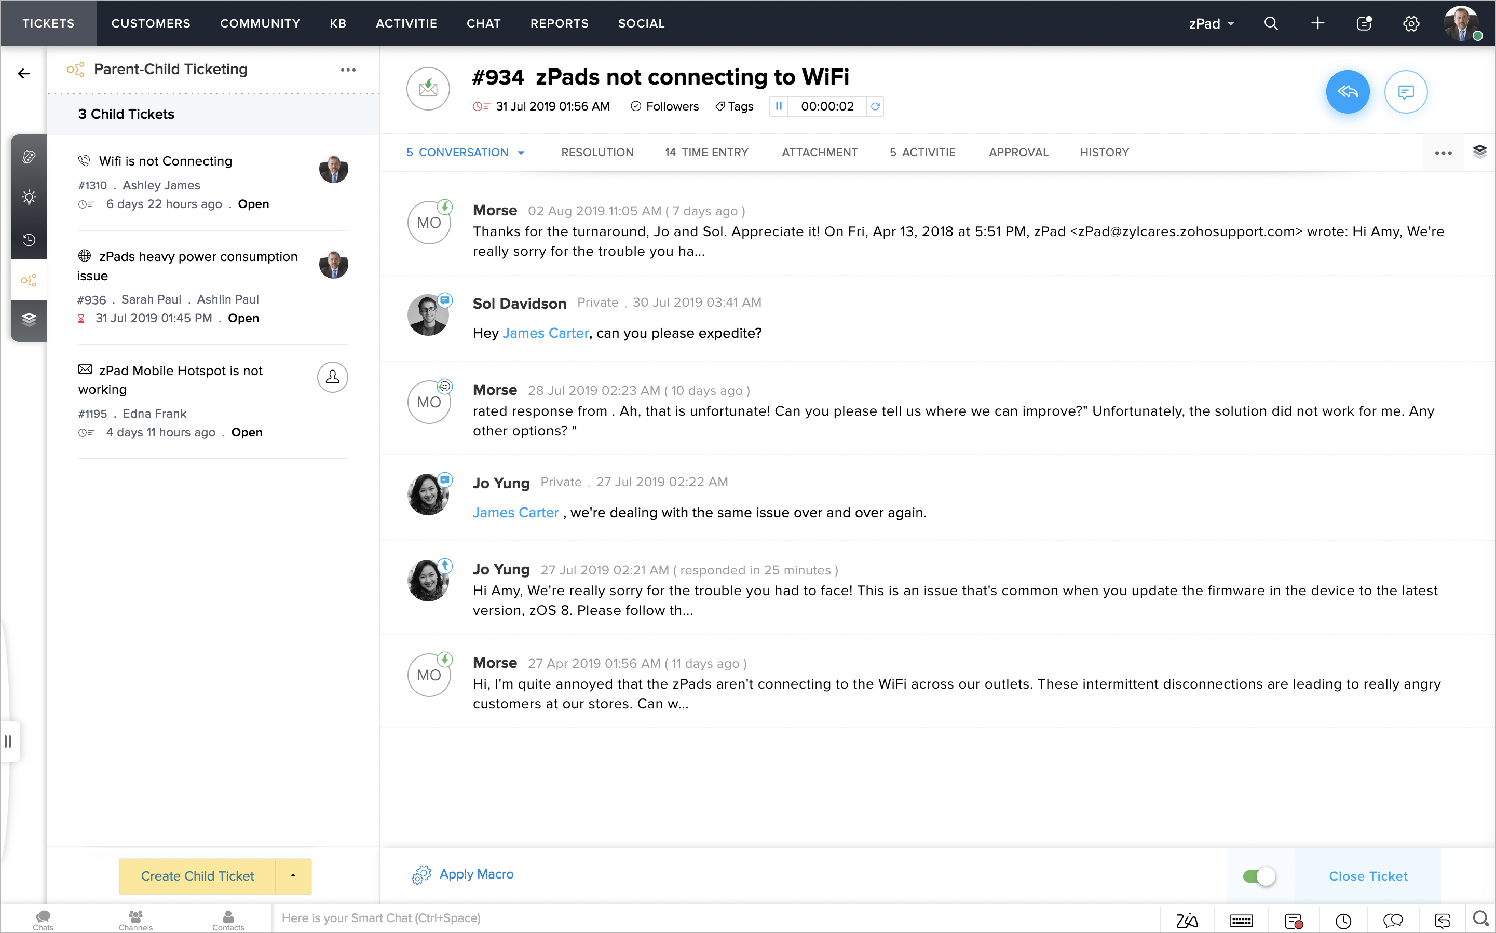
Task: Click the plus add-new icon
Action: tap(1317, 23)
